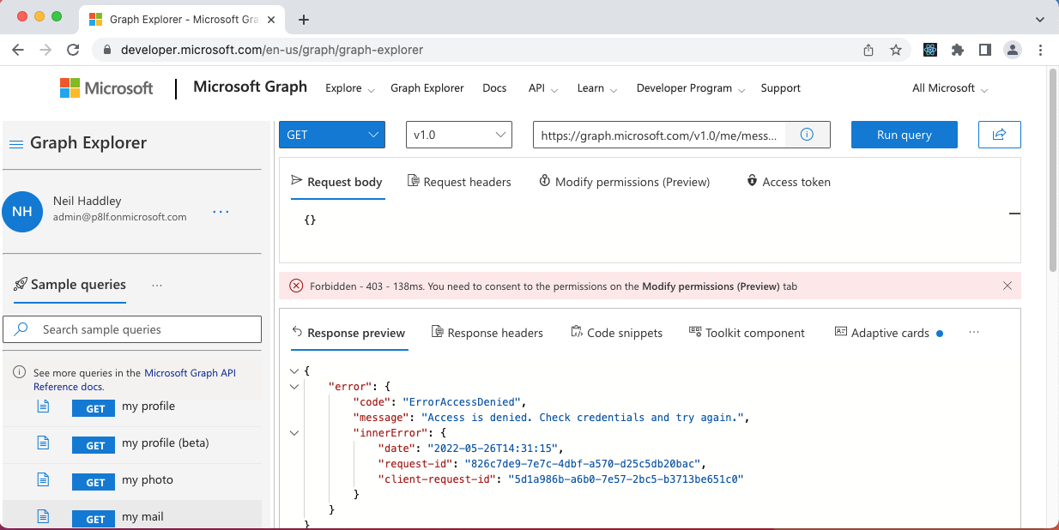
Task: Click the document icon beside my photo
Action: (43, 480)
